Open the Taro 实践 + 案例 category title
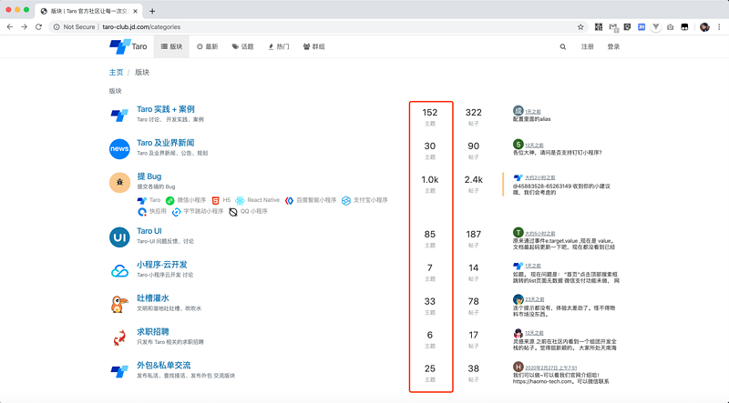 tap(166, 109)
